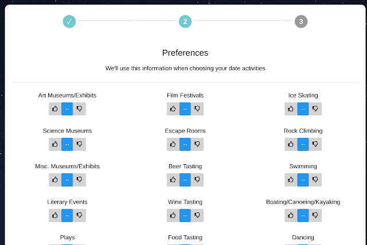The height and width of the screenshot is (245, 367).
Task: Thumbs up Art Museums/Exhibits
Action: point(55,108)
